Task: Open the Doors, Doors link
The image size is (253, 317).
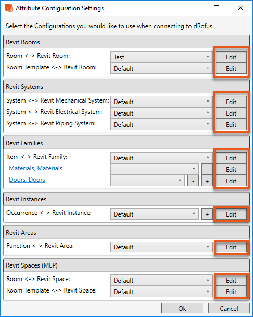Action: pyautogui.click(x=27, y=180)
